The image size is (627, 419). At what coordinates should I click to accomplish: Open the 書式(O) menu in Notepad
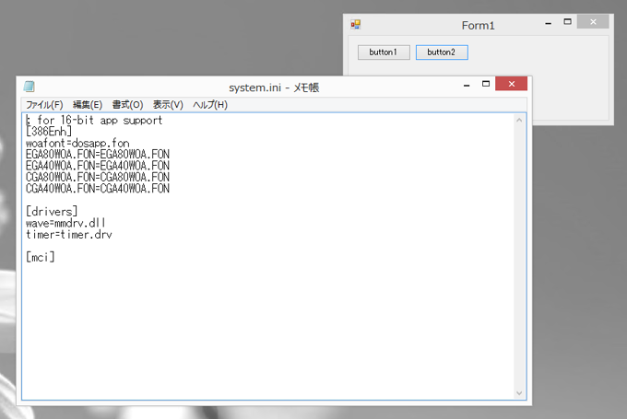127,105
